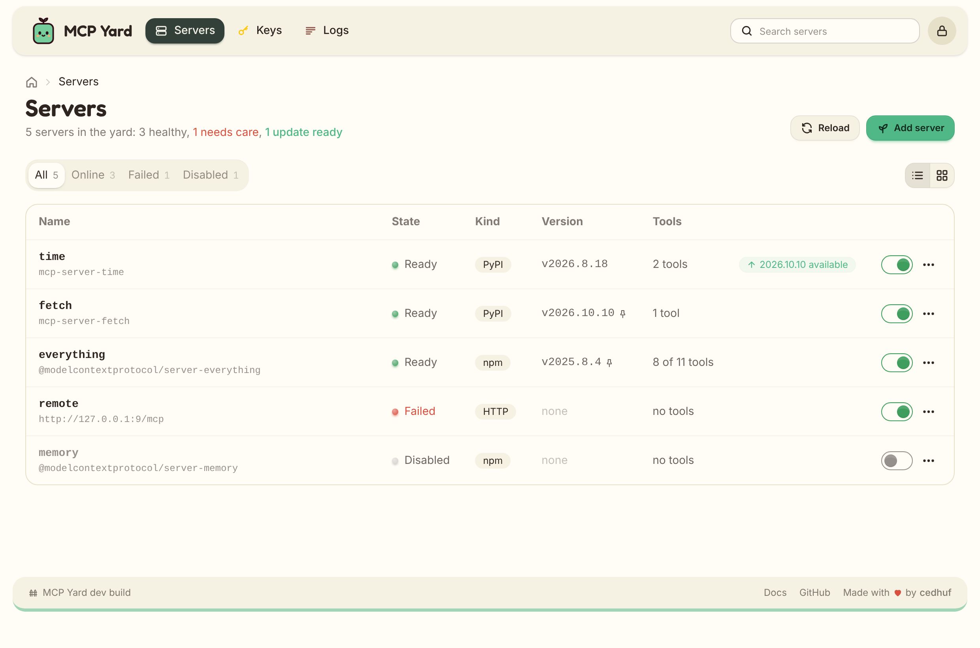This screenshot has width=980, height=648.
Task: Click the 2026.10.10 available update badge
Action: coord(797,264)
